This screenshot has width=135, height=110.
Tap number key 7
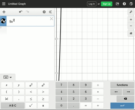(x=61, y=85)
